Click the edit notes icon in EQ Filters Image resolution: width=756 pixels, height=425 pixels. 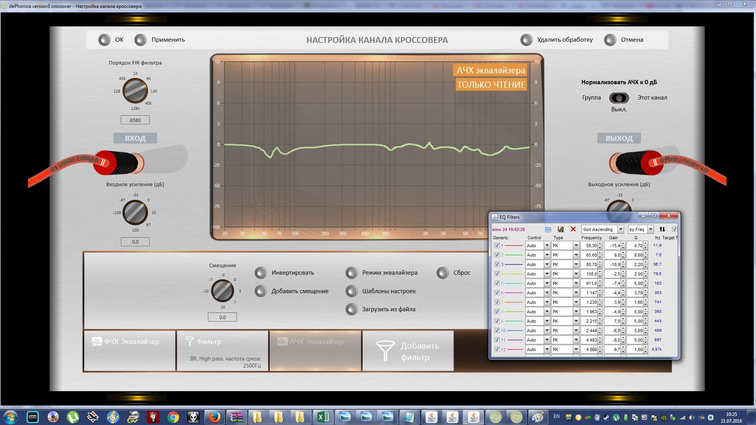tap(561, 229)
